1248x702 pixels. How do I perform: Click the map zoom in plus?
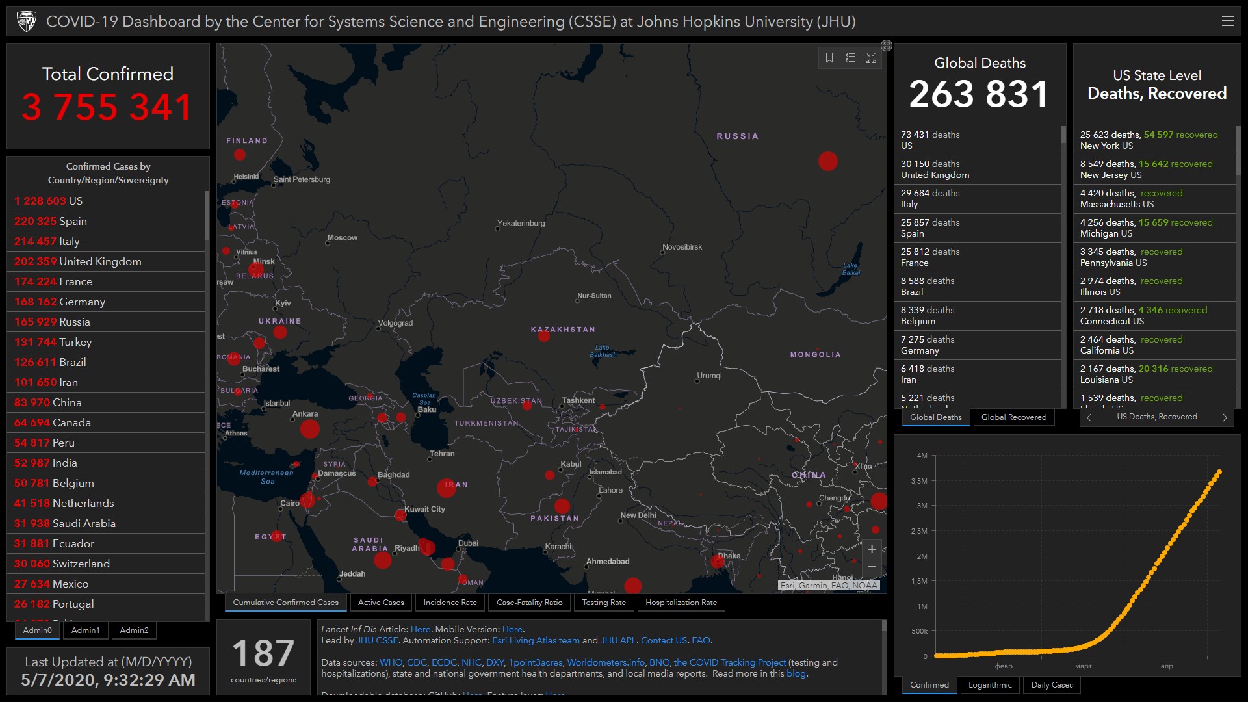click(872, 549)
